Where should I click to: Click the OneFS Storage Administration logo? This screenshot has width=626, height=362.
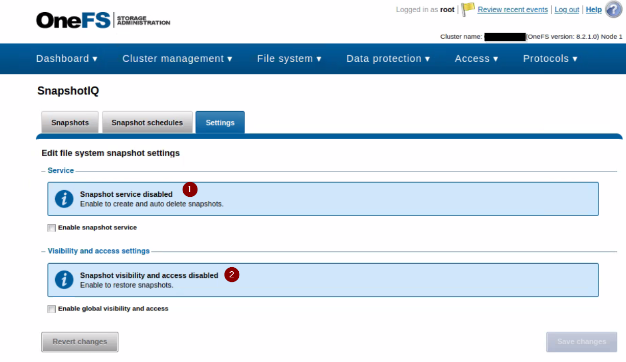(x=103, y=20)
